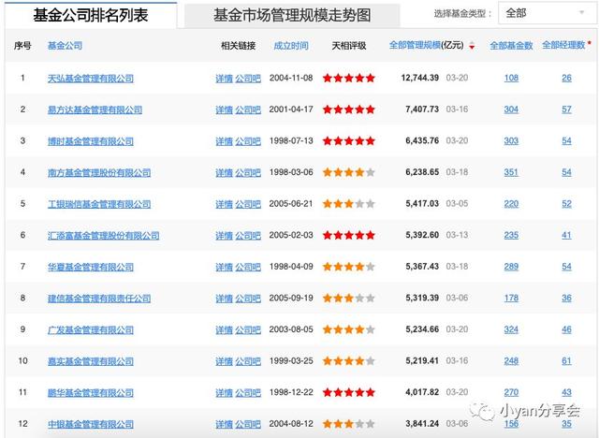
Task: Click 详情 link in 南方基金 row
Action: [x=225, y=173]
